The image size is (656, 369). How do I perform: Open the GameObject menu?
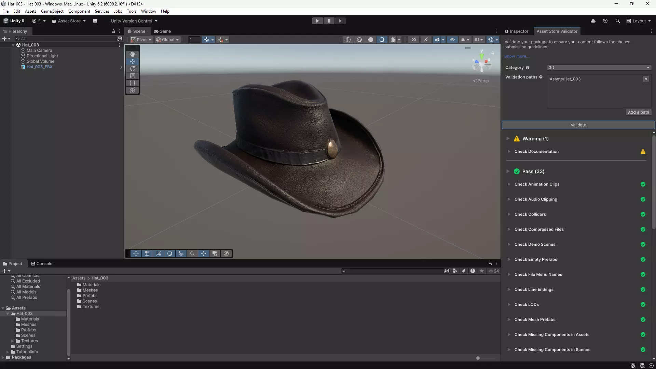[52, 11]
